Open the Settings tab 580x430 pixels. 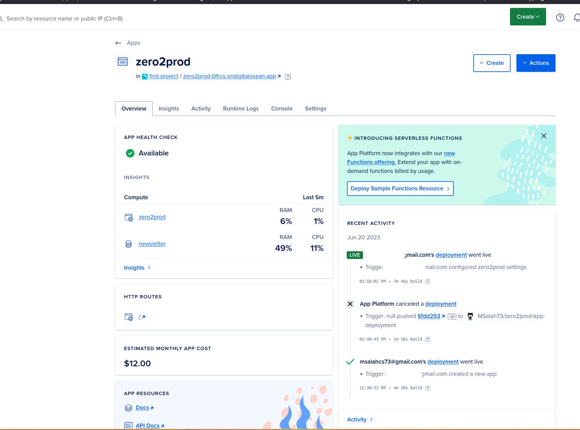[x=316, y=109]
